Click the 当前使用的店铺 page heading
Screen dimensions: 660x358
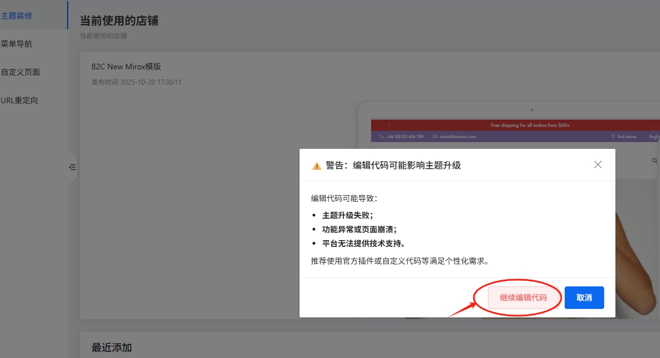(x=119, y=21)
